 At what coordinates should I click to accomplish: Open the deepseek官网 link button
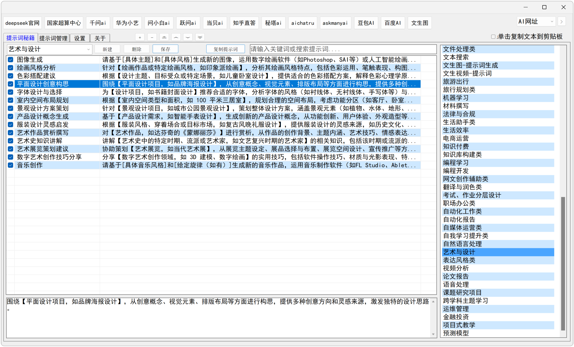[x=22, y=23]
